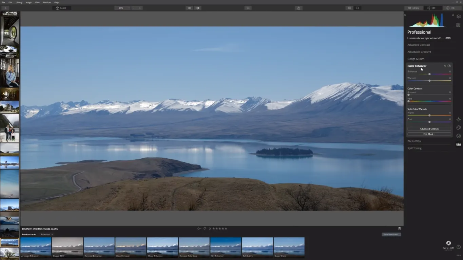Viewport: 463px width, 260px height.
Task: Open the Canvas tools icon
Action: [x=458, y=25]
